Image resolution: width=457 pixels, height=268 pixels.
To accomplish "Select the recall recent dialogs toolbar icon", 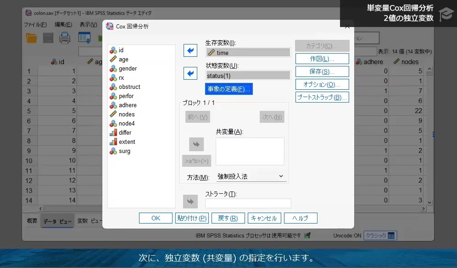I will coord(84,38).
